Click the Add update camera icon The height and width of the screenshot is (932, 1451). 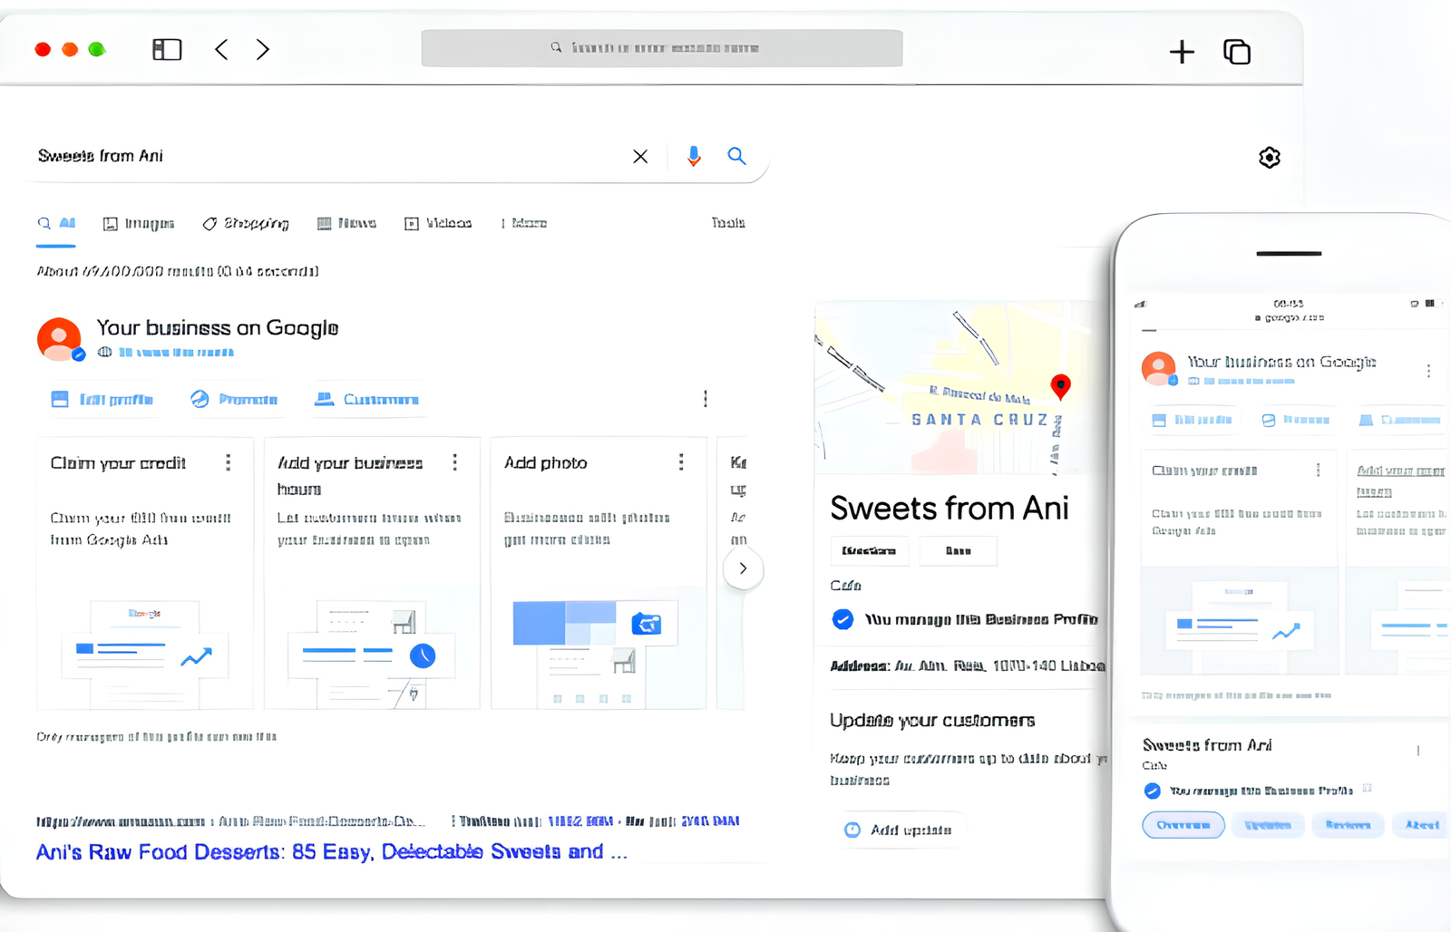point(852,829)
